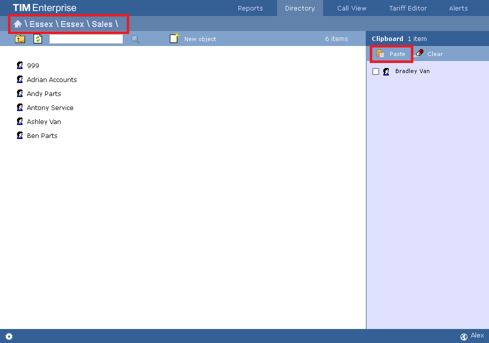Go to the Alerts tab
The height and width of the screenshot is (343, 489).
[x=458, y=8]
